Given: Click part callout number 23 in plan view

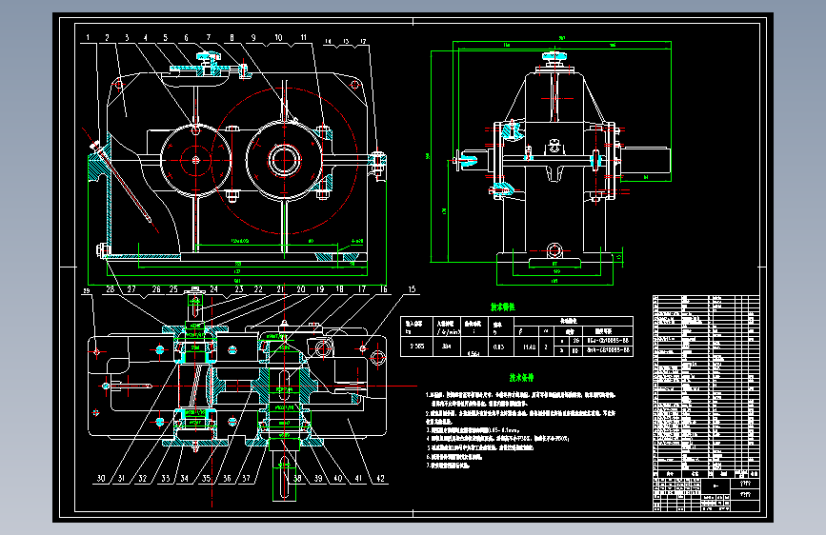Looking at the screenshot, I should point(238,289).
